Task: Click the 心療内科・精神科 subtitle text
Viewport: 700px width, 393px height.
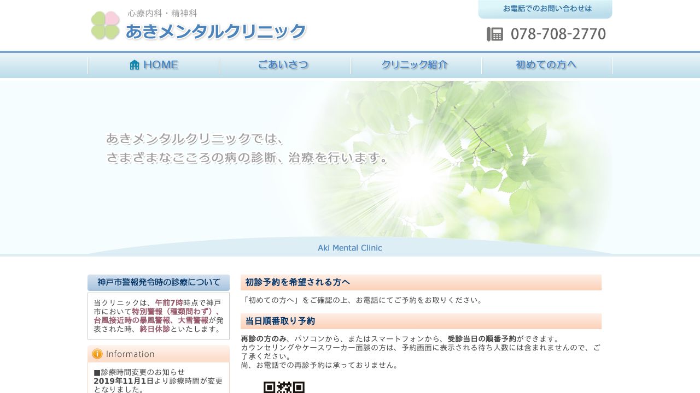Action: 162,13
